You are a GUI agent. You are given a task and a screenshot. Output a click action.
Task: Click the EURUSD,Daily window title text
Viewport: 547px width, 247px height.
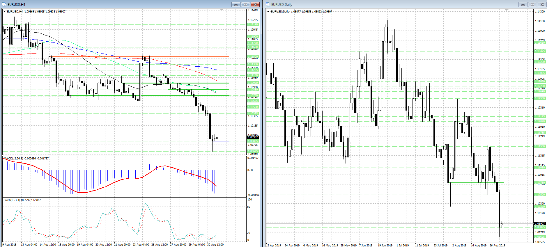(282, 5)
